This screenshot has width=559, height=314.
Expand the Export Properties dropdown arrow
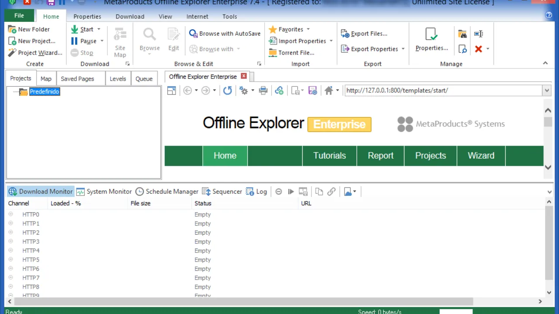click(x=403, y=49)
